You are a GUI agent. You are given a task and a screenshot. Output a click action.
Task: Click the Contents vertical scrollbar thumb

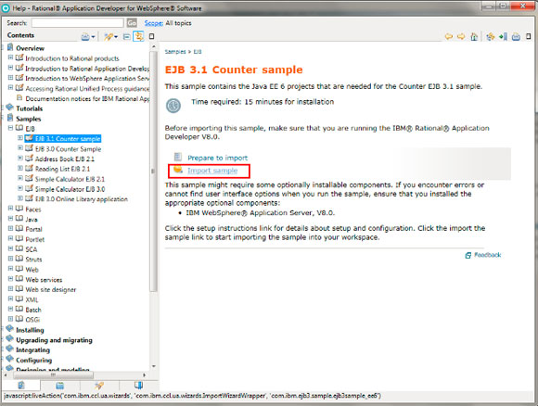154,171
